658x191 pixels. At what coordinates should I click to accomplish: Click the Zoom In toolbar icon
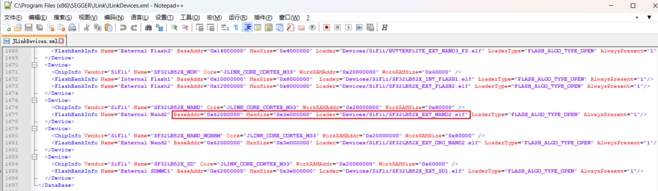pyautogui.click(x=174, y=27)
